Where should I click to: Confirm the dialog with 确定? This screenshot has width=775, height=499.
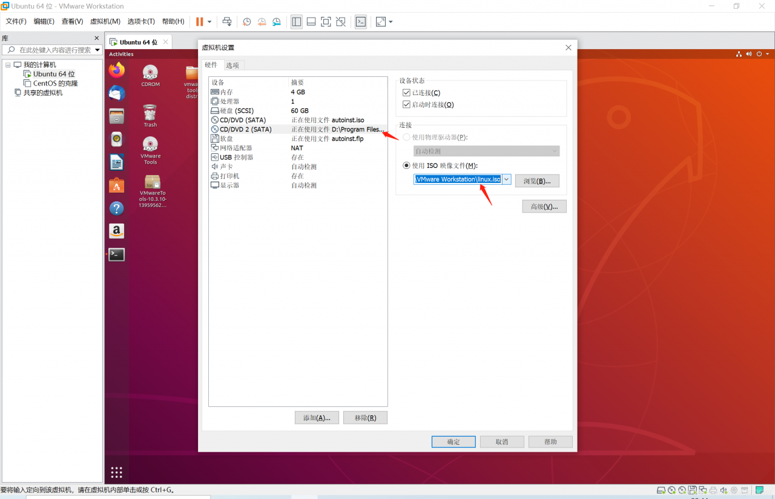453,441
